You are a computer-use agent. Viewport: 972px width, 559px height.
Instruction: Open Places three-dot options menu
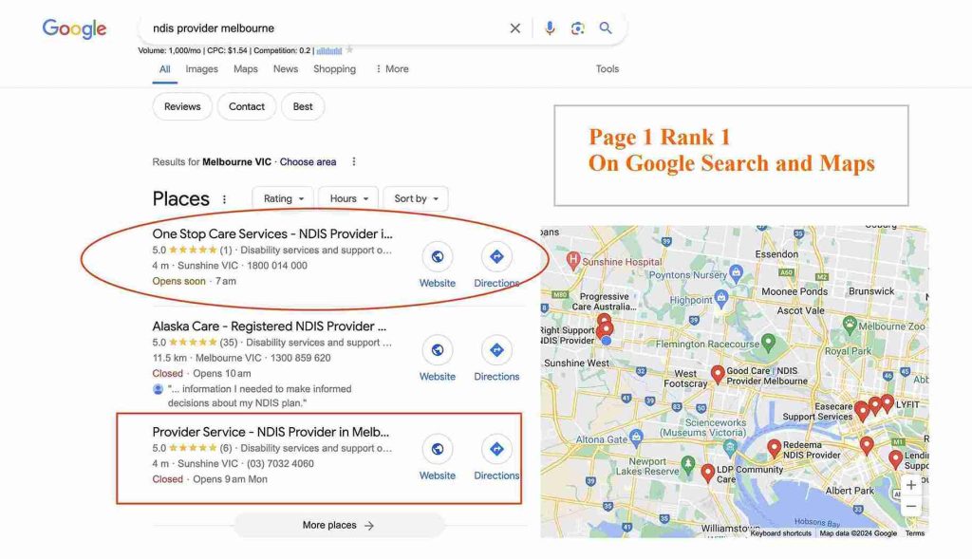pyautogui.click(x=224, y=199)
